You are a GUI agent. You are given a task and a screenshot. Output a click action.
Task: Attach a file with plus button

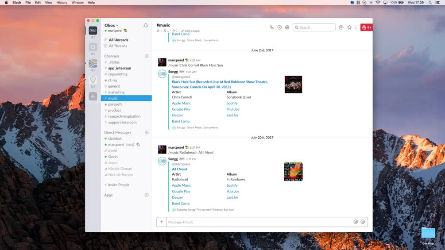[162, 222]
